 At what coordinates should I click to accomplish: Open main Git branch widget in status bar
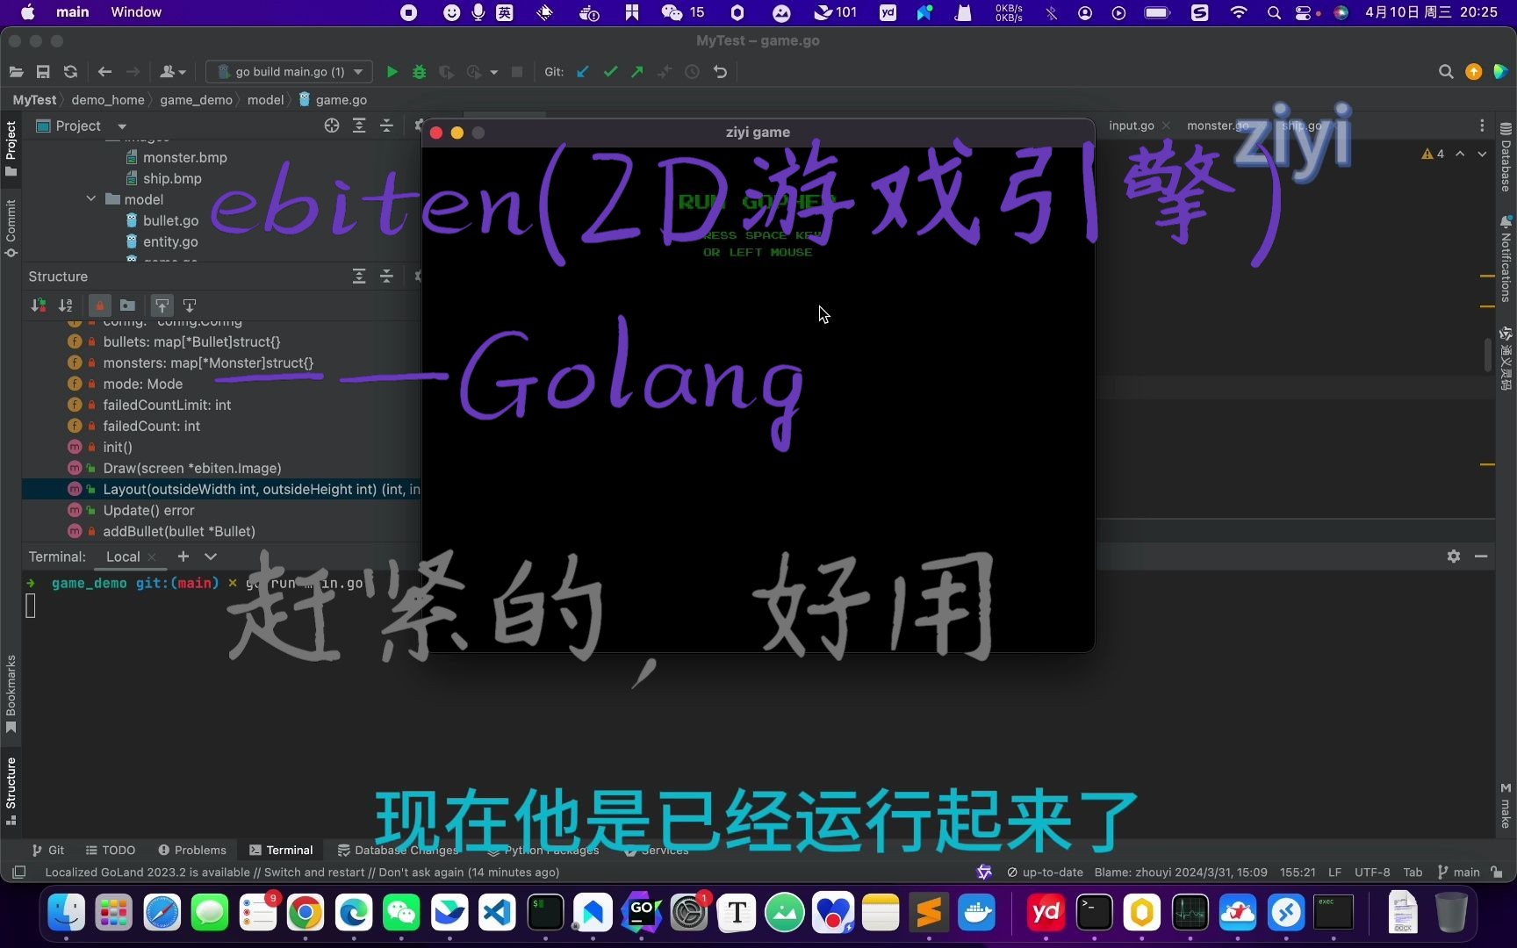[x=1458, y=873]
